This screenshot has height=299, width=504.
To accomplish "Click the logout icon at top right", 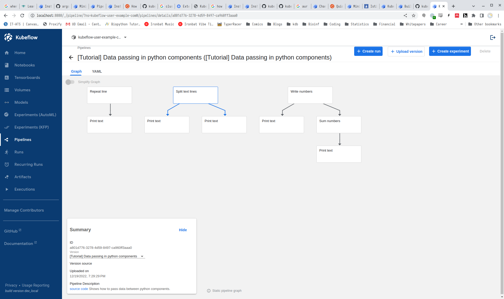I will 493,38.
